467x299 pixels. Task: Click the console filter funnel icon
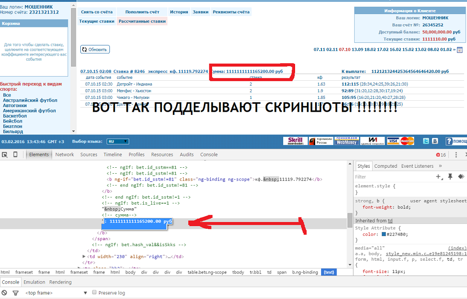coord(16,293)
